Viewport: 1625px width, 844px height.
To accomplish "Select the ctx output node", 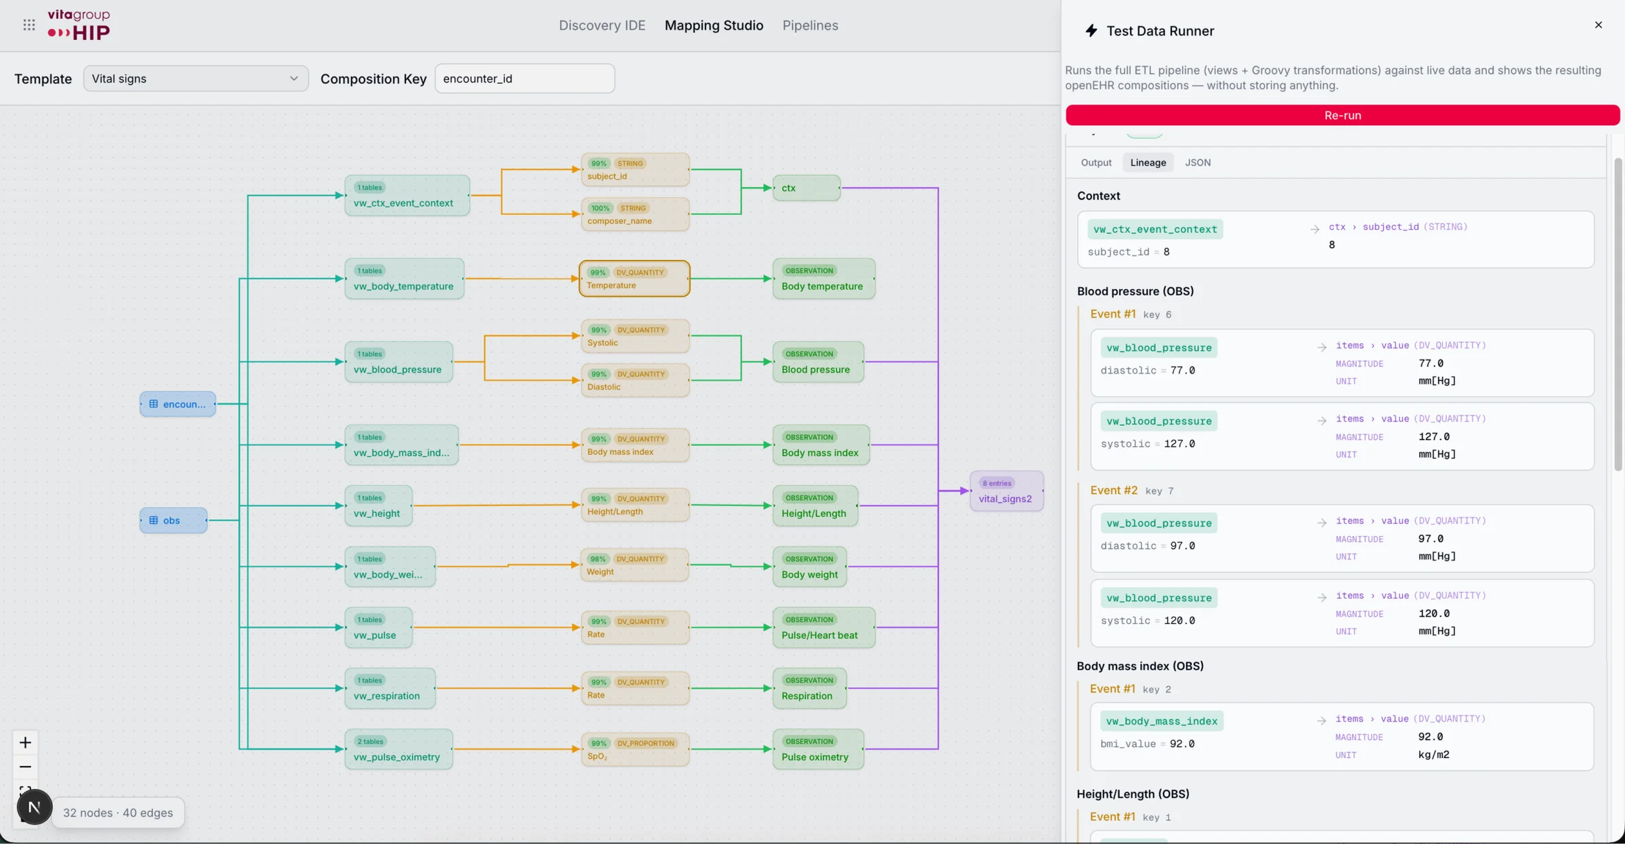I will [806, 188].
